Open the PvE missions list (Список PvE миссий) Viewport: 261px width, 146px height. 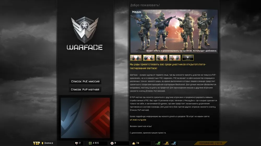[85, 81]
